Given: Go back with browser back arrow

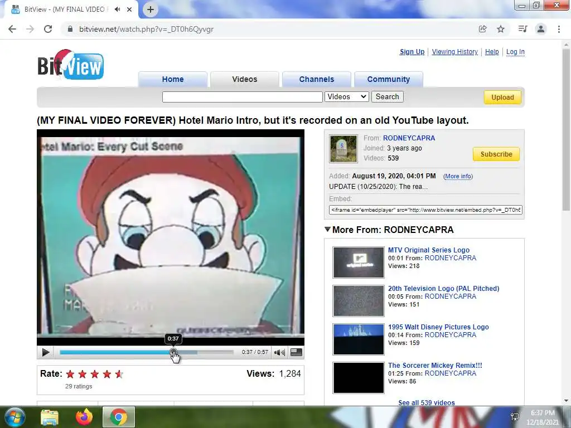Looking at the screenshot, I should coord(12,29).
